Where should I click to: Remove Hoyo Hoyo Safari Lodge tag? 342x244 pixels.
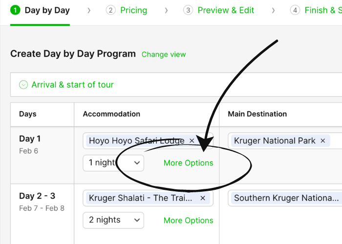tap(192, 141)
